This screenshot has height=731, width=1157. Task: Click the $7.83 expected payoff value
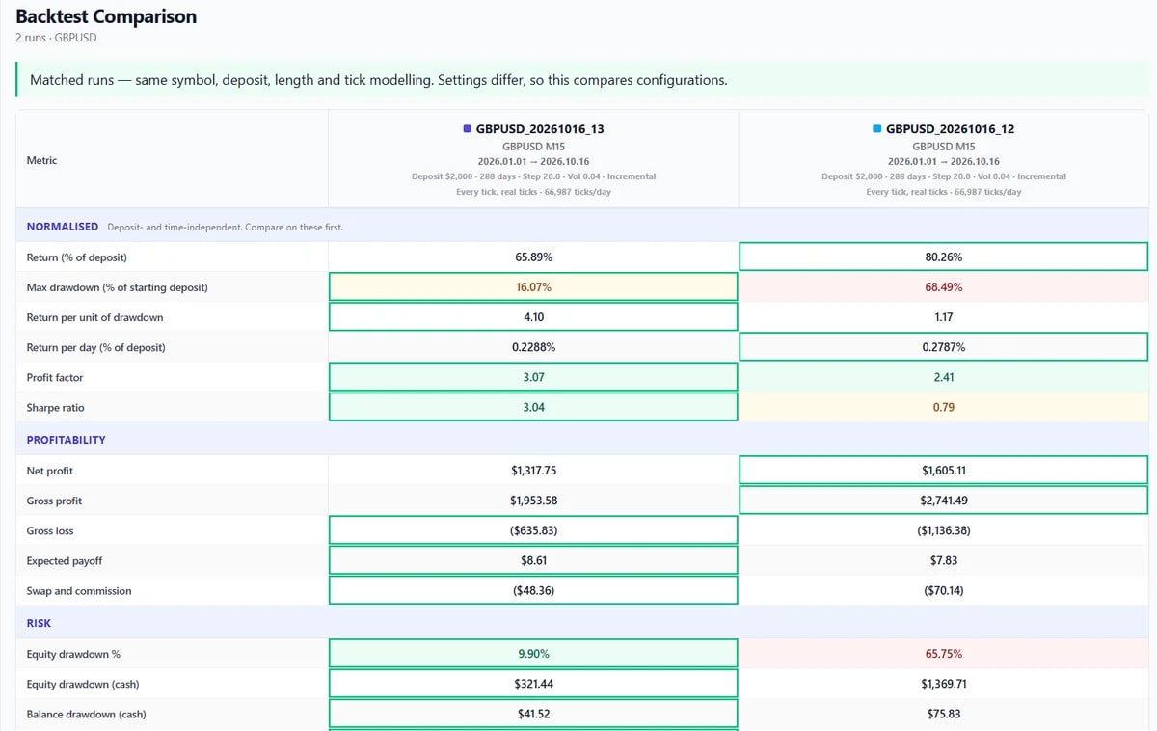pos(943,560)
